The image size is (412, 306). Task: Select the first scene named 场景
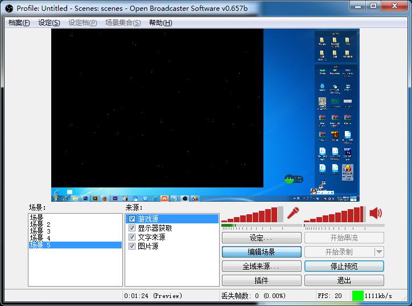75,218
